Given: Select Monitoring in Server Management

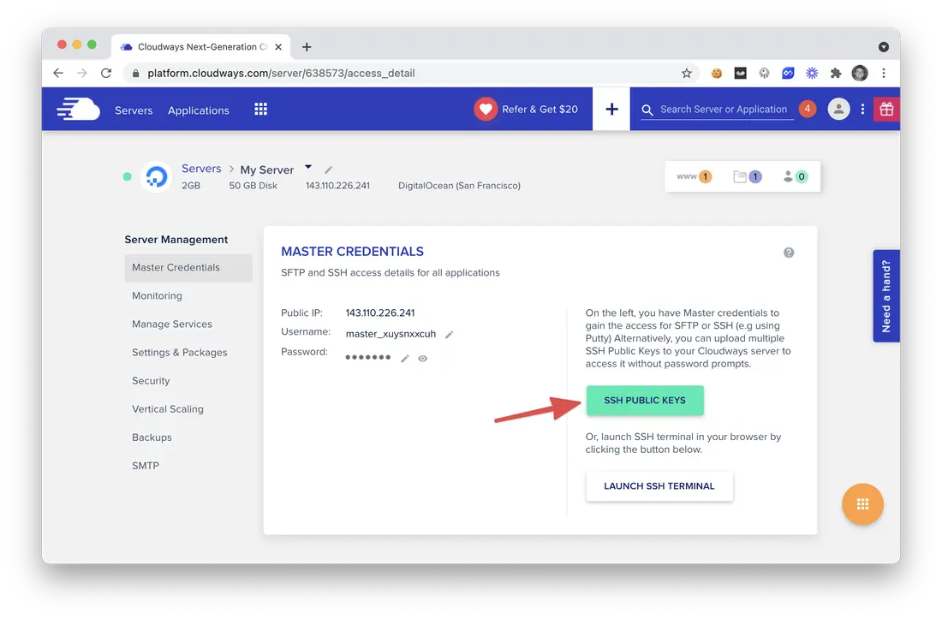Looking at the screenshot, I should pyautogui.click(x=157, y=296).
